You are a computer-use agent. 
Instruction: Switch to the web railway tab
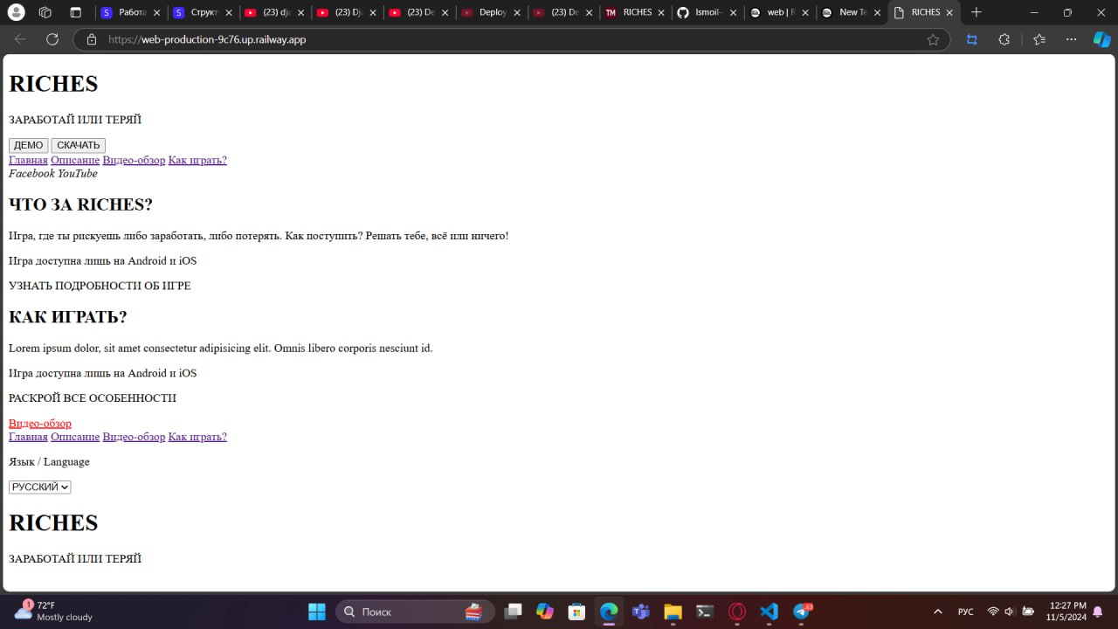pos(777,12)
